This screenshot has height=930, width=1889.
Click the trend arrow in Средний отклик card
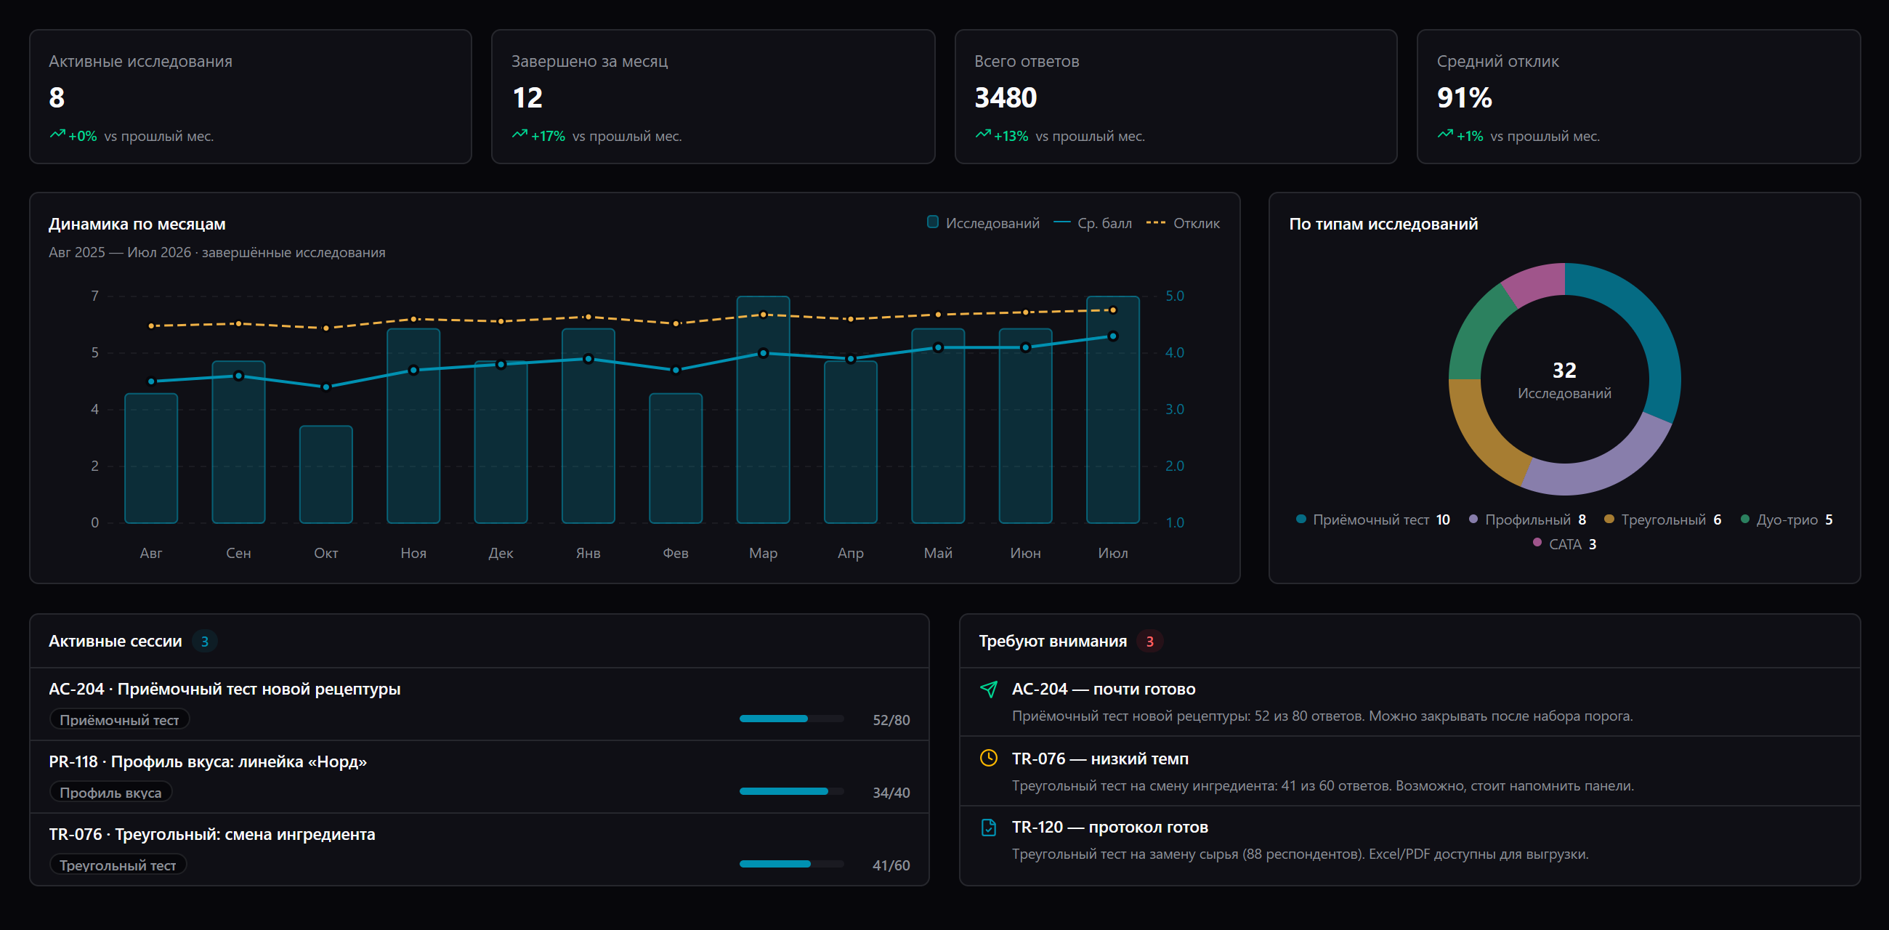point(1445,134)
